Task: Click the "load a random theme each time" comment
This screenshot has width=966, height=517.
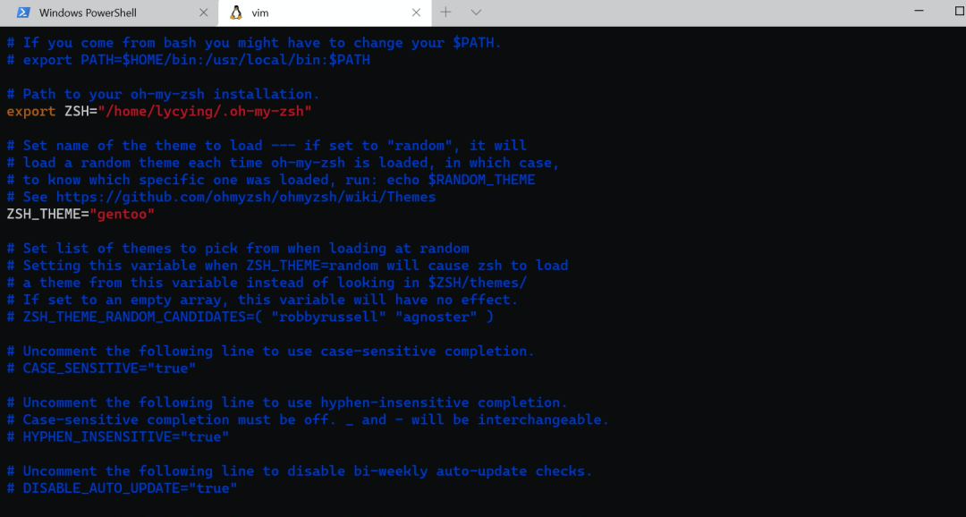Action: click(x=284, y=163)
